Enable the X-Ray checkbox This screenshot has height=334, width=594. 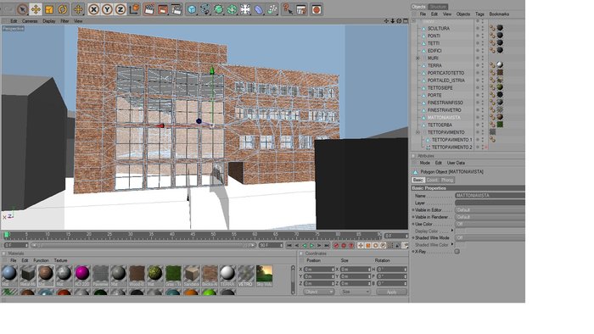coord(457,252)
